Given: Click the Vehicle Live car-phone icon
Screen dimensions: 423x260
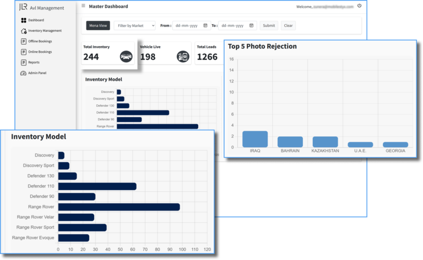Looking at the screenshot, I should [183, 56].
